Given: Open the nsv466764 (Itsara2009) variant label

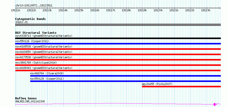Looking at the screenshot, I should pyautogui.click(x=47, y=73).
